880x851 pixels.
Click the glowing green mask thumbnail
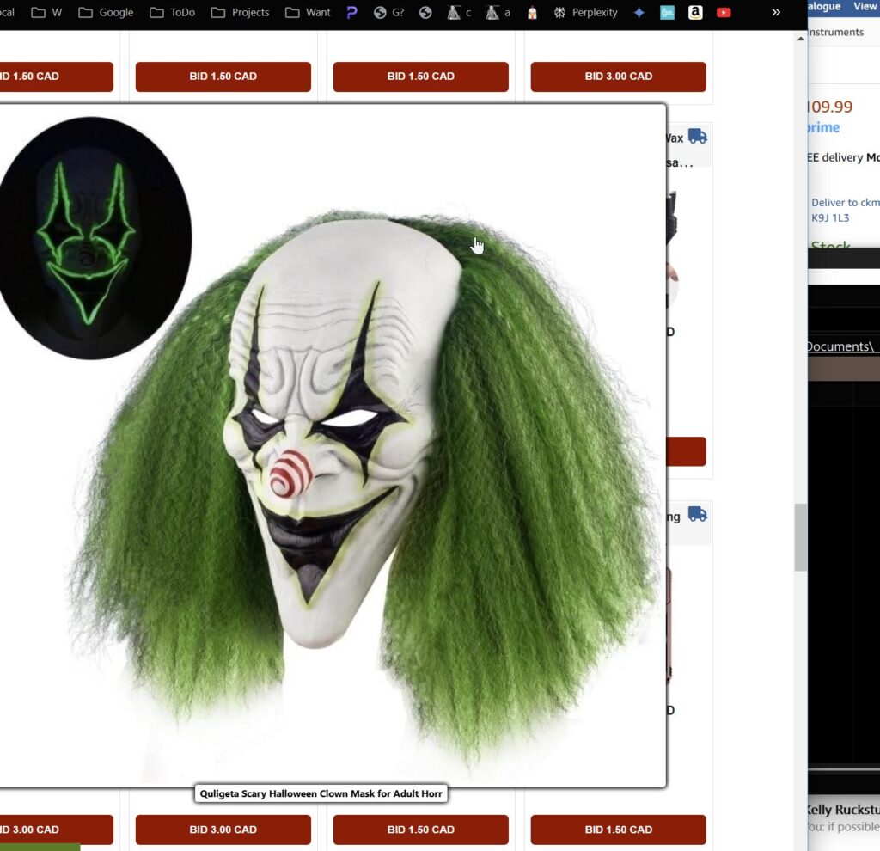pyautogui.click(x=91, y=238)
